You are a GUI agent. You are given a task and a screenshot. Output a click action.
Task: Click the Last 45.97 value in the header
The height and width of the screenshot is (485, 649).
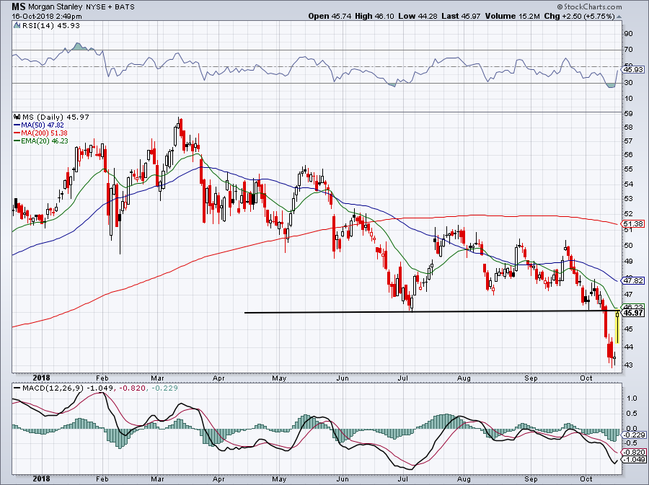tap(461, 16)
